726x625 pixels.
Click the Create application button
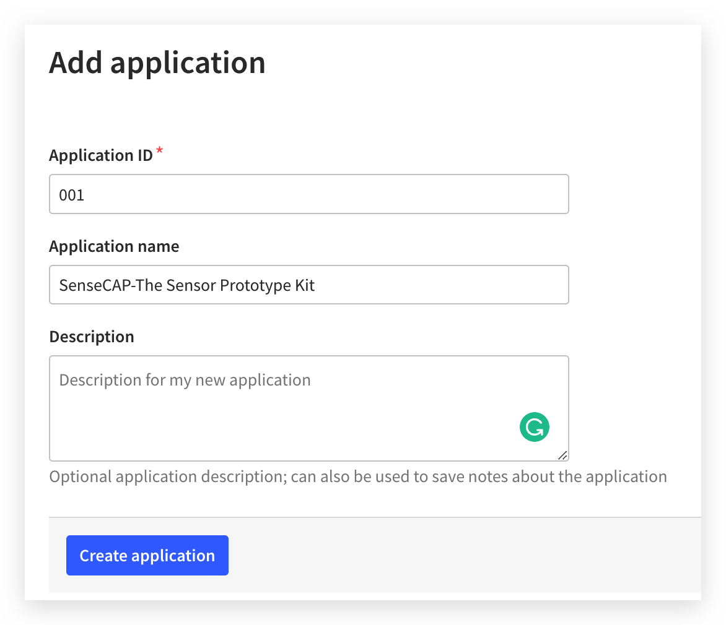tap(147, 555)
